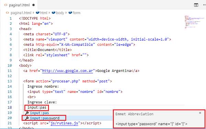Click the body breadcrumb item
Screen dimensions: 206x129
(60, 13)
